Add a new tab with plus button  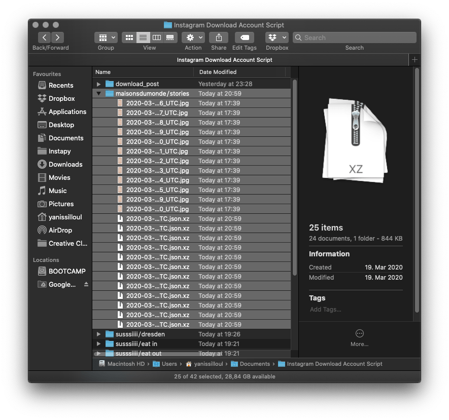(415, 60)
